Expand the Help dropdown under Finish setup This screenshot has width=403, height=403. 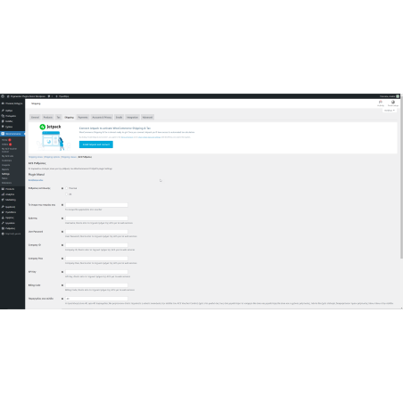(x=390, y=111)
